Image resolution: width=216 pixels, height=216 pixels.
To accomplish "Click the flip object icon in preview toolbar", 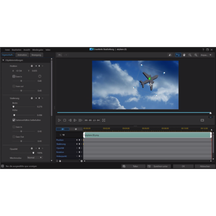I will click(170, 55).
